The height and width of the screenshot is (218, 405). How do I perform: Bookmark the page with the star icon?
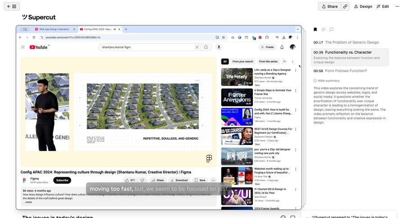(x=223, y=37)
